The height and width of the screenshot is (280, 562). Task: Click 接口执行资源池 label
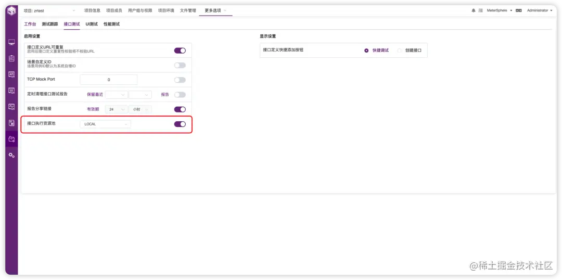tap(42, 123)
